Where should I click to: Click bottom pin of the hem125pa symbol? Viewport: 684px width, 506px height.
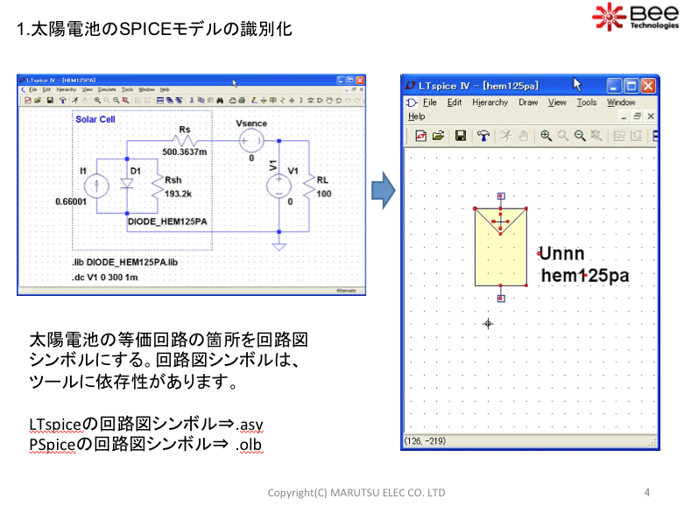pyautogui.click(x=501, y=299)
